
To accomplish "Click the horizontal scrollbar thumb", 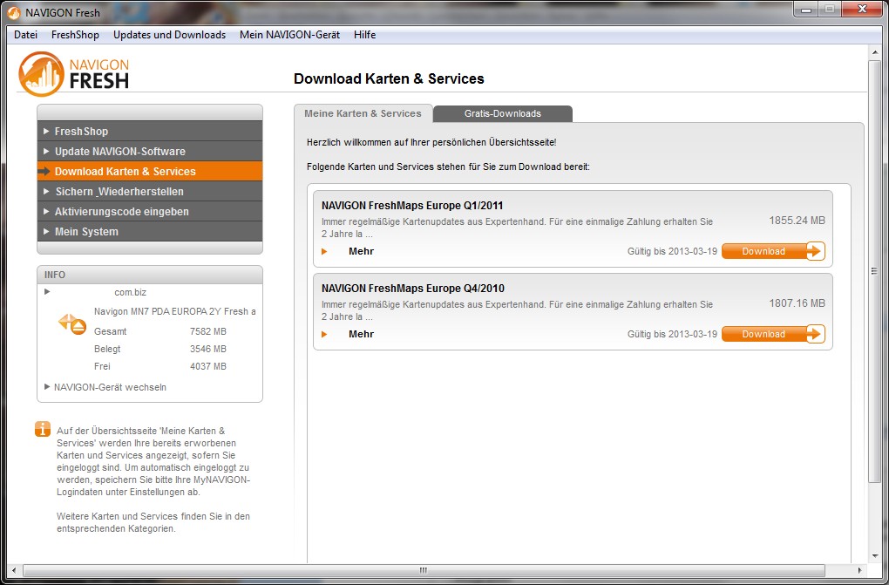I will click(x=424, y=569).
